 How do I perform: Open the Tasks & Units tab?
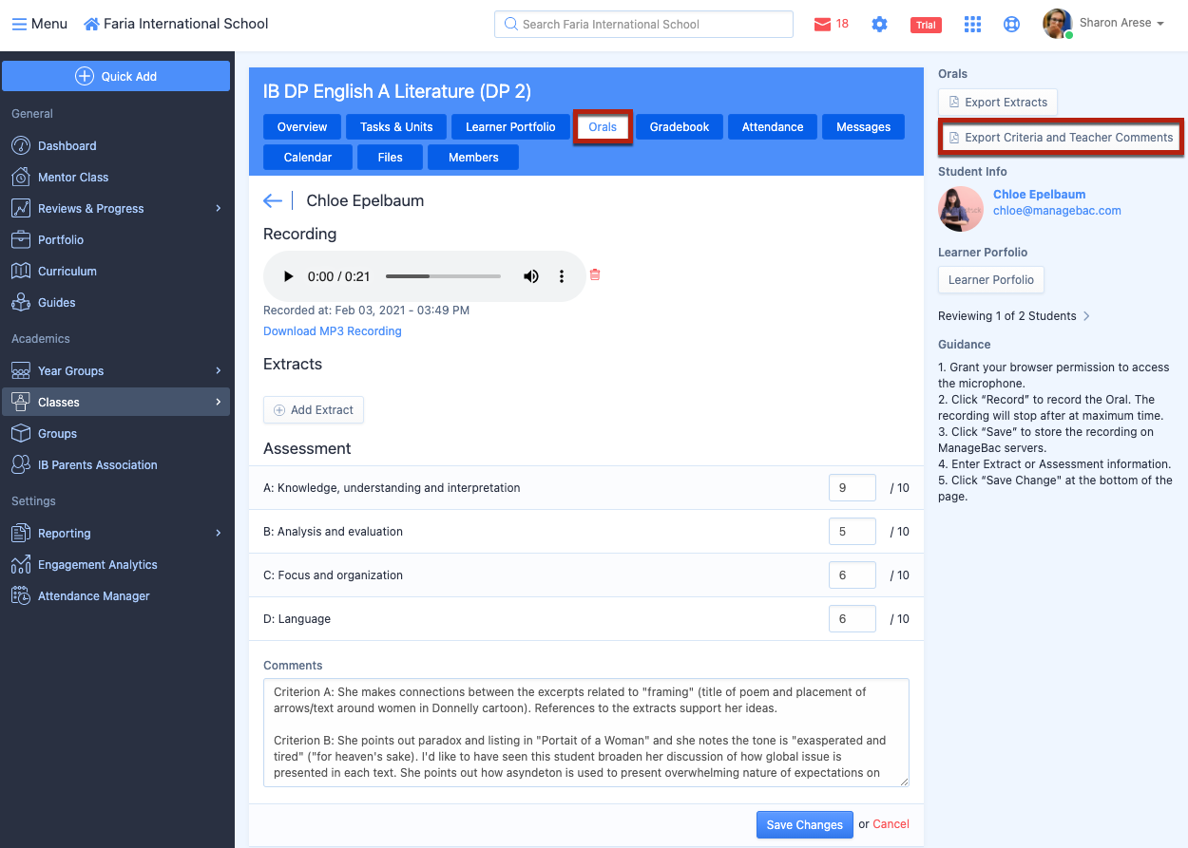point(396,127)
